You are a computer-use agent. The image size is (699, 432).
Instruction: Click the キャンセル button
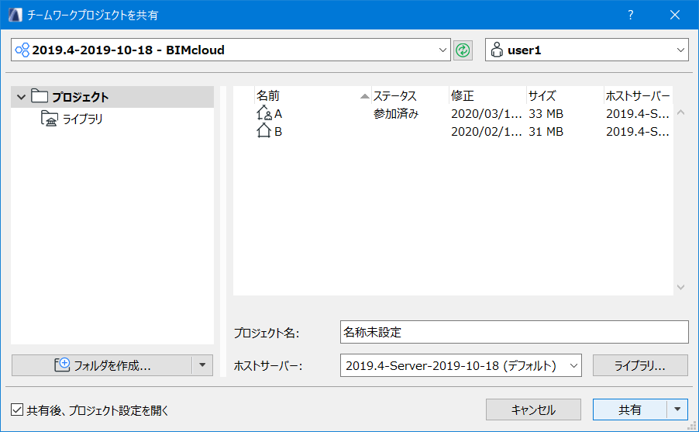[533, 410]
